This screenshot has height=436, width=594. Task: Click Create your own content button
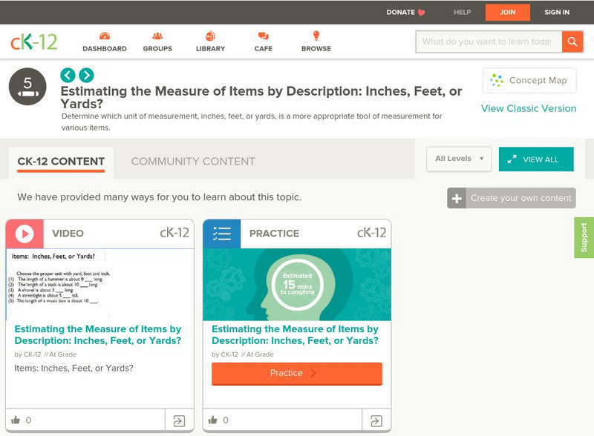click(512, 198)
